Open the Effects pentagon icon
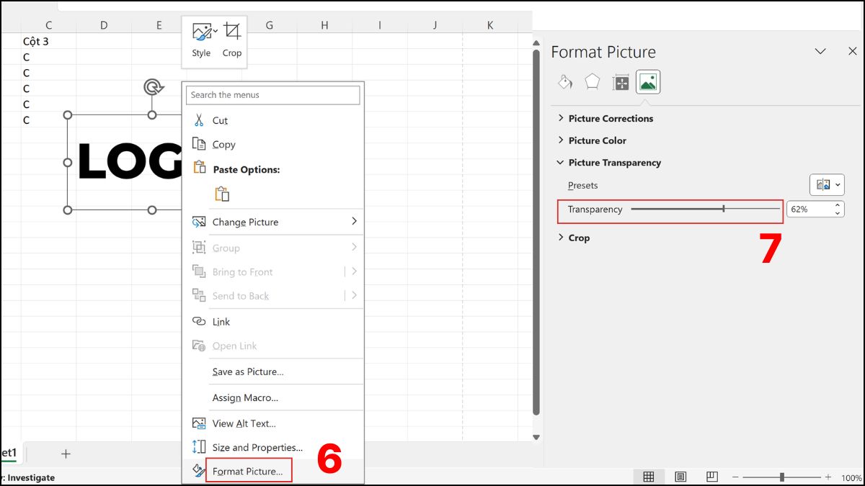 [592, 81]
